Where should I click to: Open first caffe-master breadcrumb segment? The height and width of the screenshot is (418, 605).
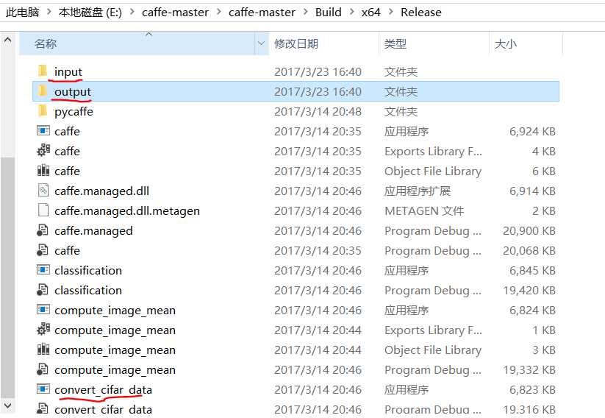[x=175, y=13]
